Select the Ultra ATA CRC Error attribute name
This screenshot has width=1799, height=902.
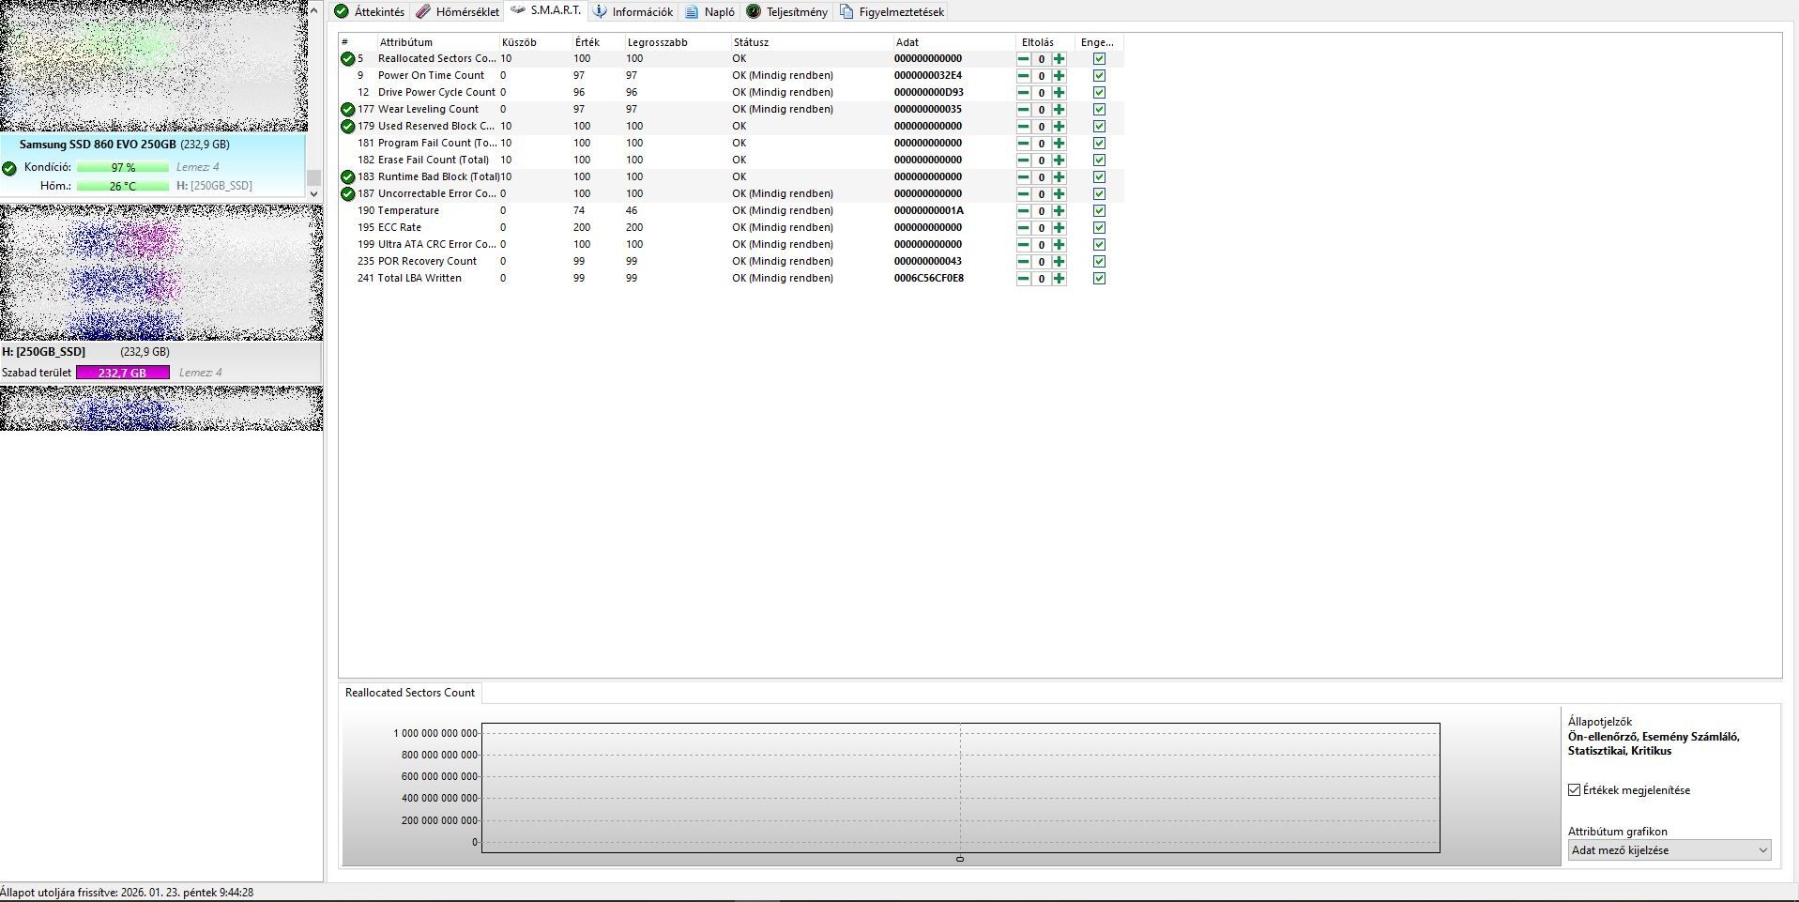436,245
